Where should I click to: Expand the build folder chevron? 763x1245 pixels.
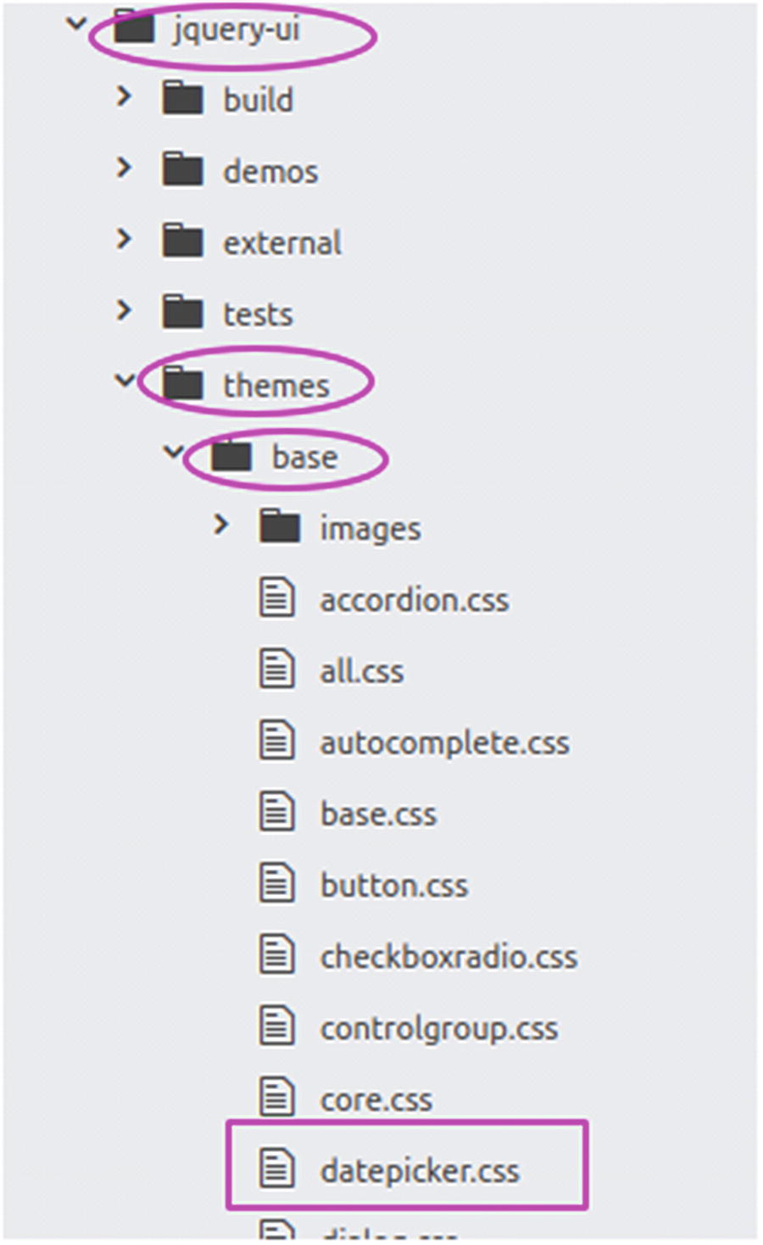pyautogui.click(x=124, y=97)
